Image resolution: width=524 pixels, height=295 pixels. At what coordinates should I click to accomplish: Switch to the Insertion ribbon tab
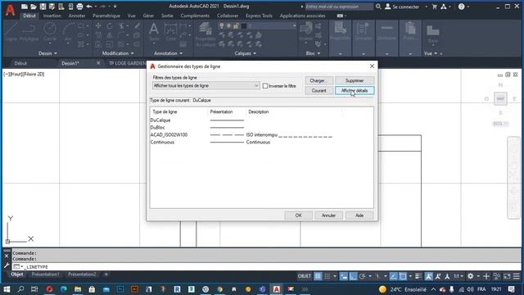point(52,16)
